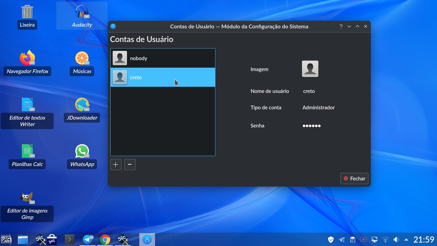Open Editor de textos Writer shortcut
The width and height of the screenshot is (437, 246).
tap(27, 113)
